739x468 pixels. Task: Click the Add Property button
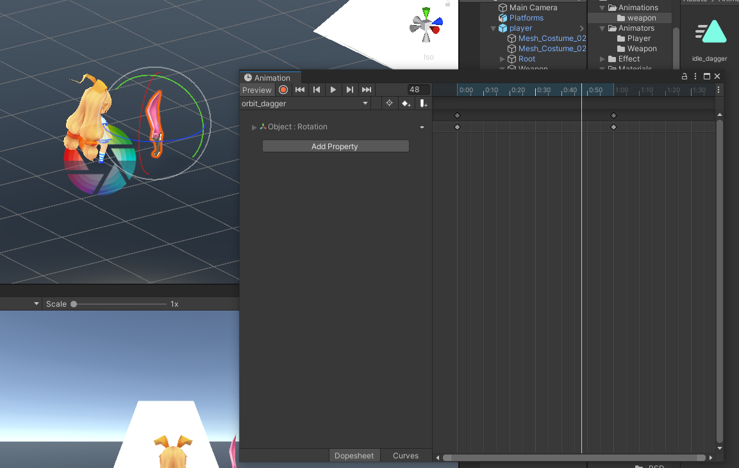[335, 147]
